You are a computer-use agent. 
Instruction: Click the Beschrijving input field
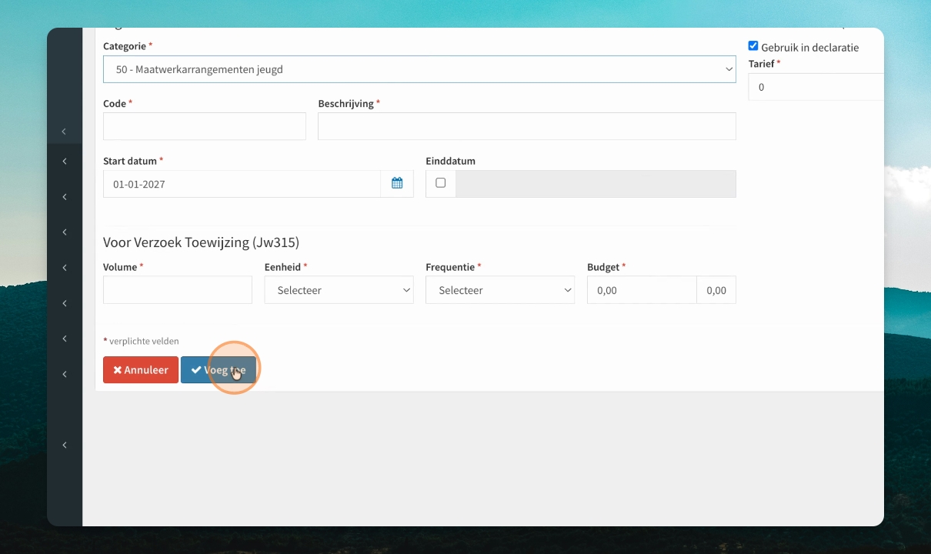[527, 126]
